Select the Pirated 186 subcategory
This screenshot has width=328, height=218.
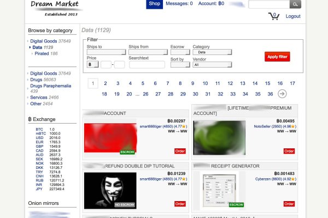point(46,53)
